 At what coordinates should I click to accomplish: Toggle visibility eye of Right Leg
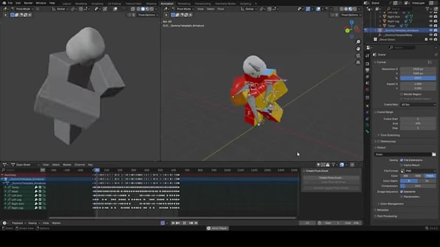click(x=431, y=21)
